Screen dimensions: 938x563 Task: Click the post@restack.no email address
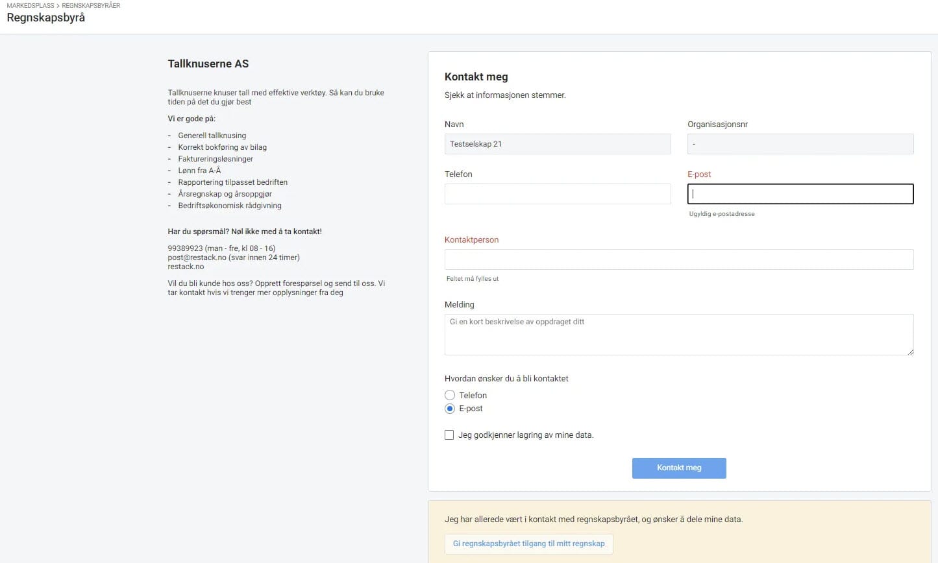point(197,258)
